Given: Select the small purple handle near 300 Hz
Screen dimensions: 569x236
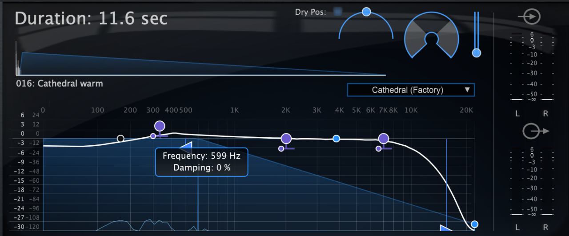Looking at the screenshot, I should coord(153,136).
